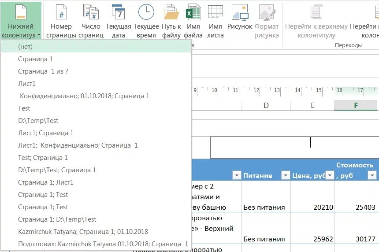Choose (нет) footer option
Image resolution: width=379 pixels, height=252 pixels.
96,46
